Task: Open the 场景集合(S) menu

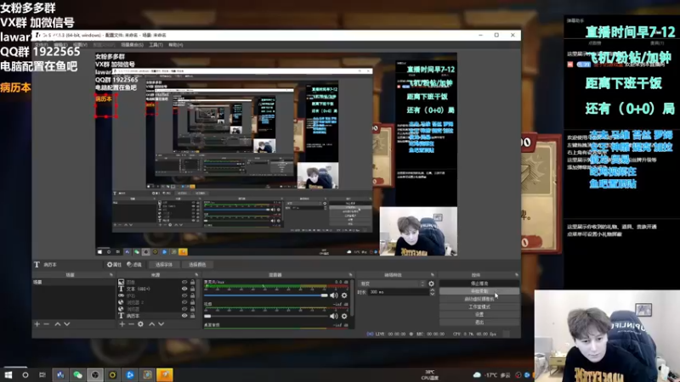Action: (x=132, y=45)
